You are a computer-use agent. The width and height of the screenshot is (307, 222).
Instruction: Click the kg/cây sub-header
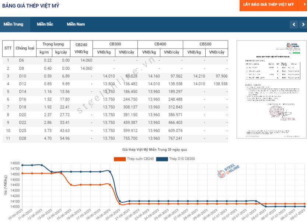pos(61,52)
